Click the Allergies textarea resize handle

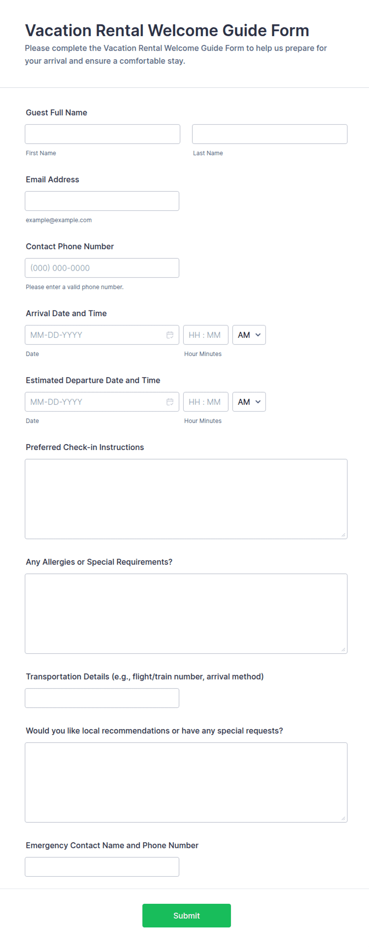[x=344, y=650]
